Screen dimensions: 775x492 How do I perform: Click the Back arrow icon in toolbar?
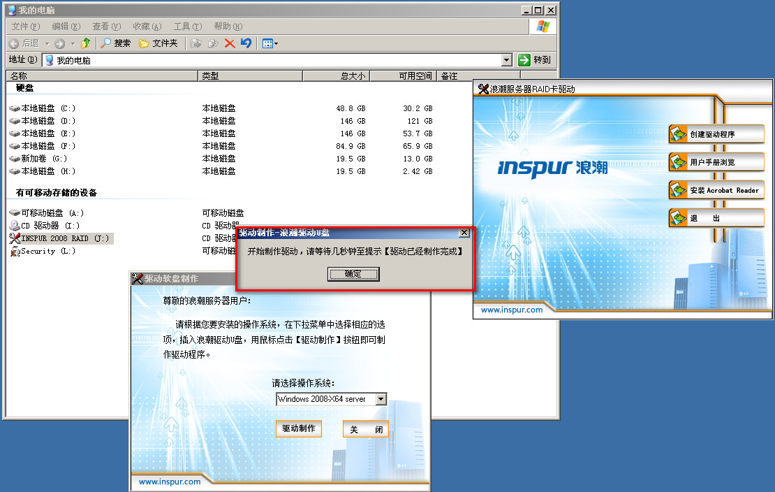click(14, 43)
